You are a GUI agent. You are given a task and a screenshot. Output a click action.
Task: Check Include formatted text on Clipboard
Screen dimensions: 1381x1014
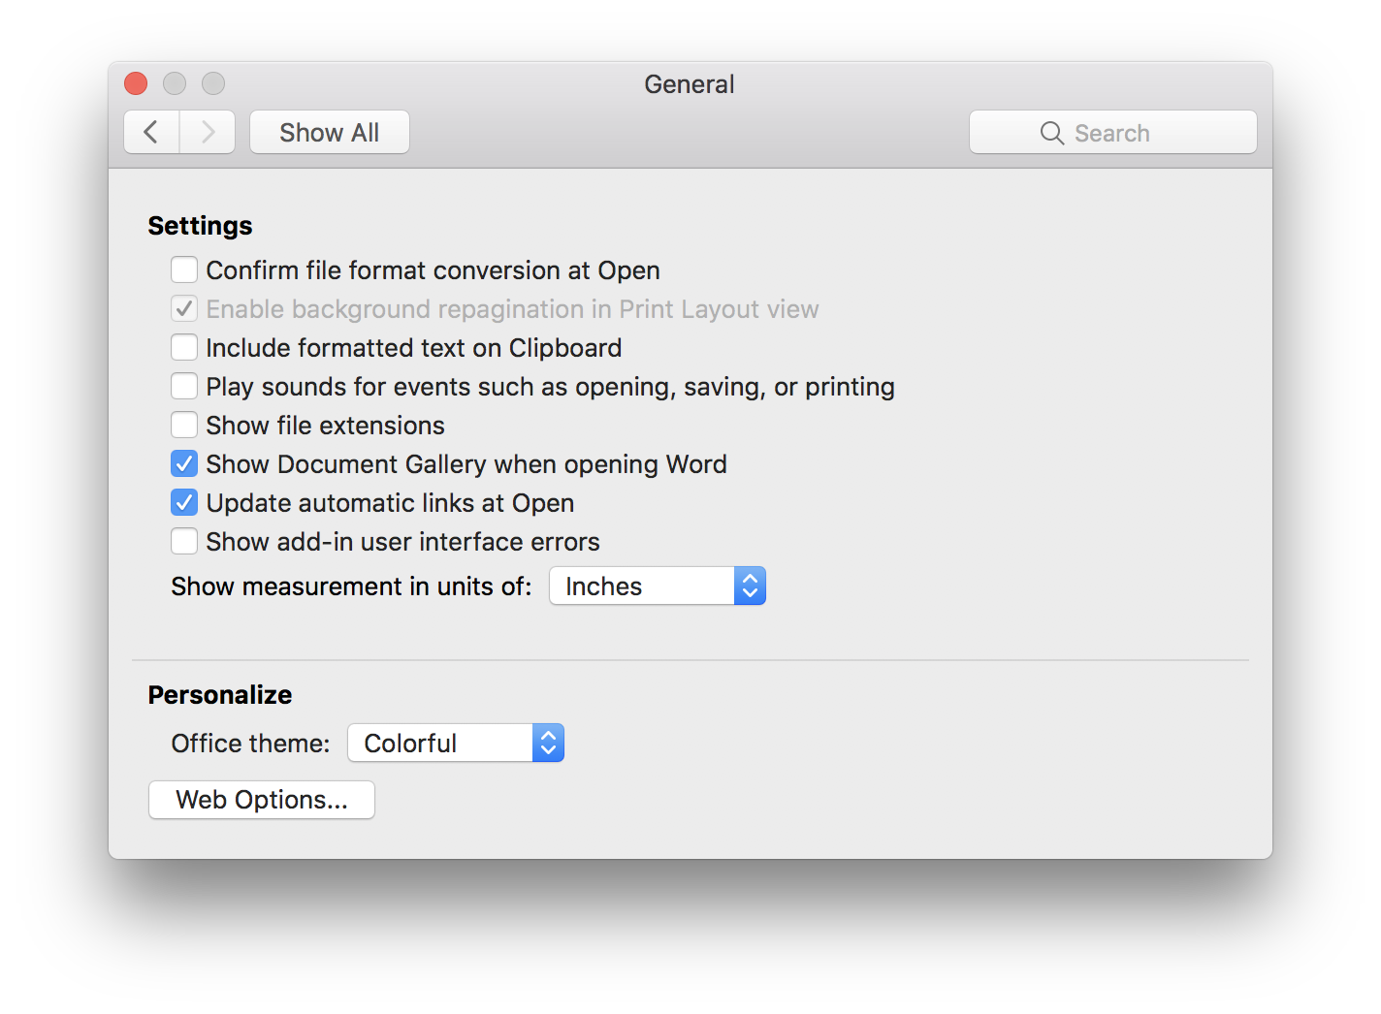click(x=184, y=347)
